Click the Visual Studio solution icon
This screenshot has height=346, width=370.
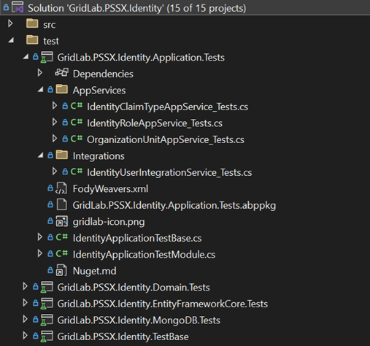pyautogui.click(x=18, y=7)
